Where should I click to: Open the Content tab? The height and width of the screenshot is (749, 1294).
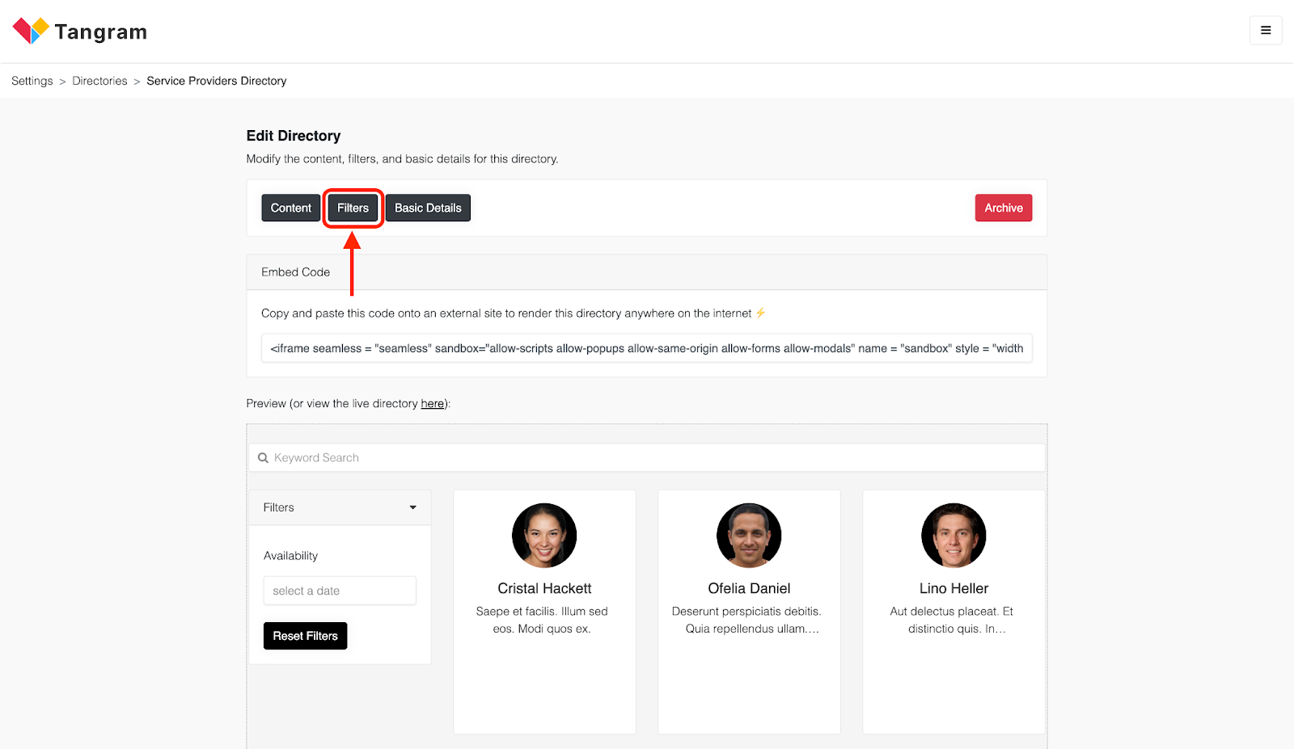pyautogui.click(x=291, y=208)
